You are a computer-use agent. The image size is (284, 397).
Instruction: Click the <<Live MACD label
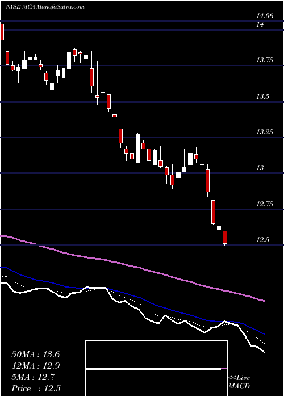coord(239,382)
